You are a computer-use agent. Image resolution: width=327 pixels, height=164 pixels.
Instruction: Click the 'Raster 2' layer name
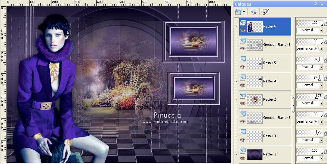point(269,99)
